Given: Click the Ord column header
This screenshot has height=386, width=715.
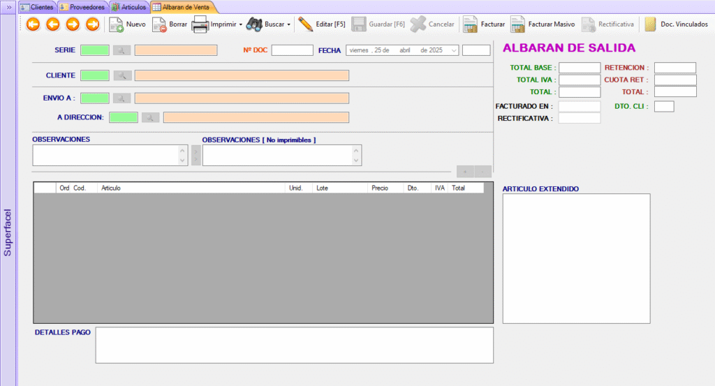Looking at the screenshot, I should (64, 188).
